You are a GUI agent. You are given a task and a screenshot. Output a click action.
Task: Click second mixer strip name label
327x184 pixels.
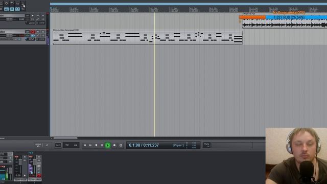pyautogui.click(x=35, y=179)
